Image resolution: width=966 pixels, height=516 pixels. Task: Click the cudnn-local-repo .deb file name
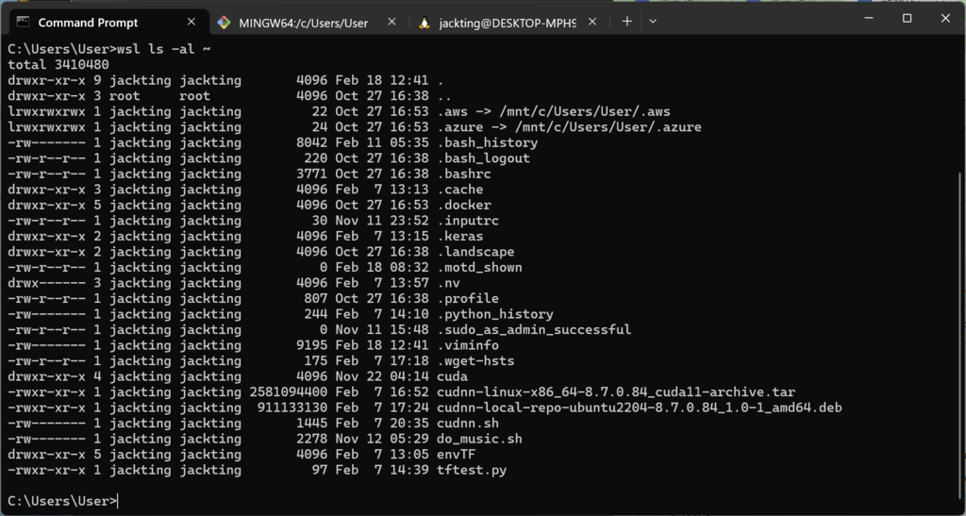[640, 407]
